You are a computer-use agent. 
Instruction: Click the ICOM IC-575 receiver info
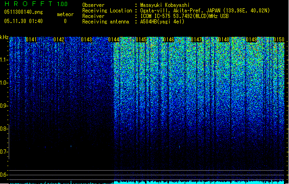point(185,16)
